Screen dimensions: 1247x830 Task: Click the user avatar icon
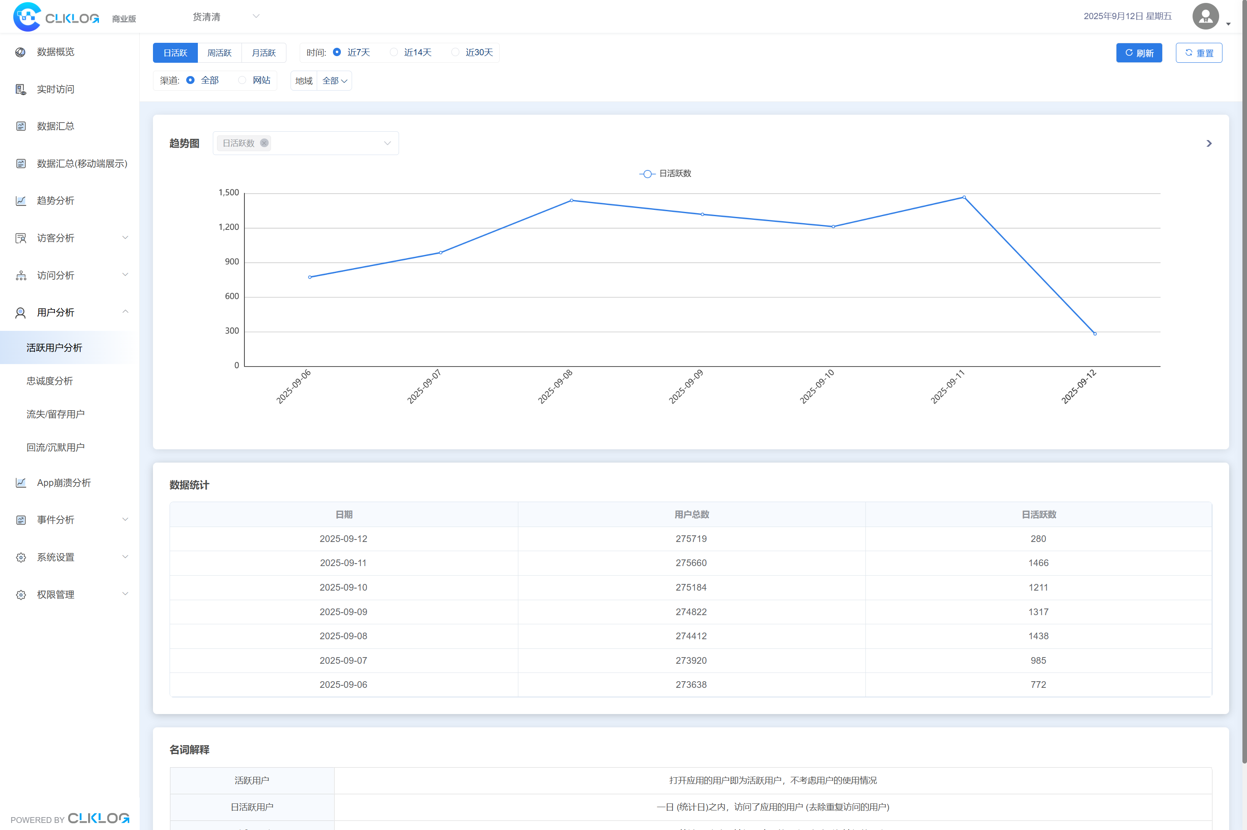click(1205, 16)
